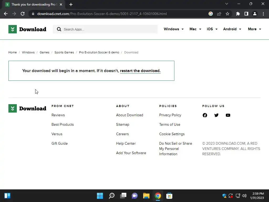
Task: Click the padlock site info icon
Action: coord(33,14)
